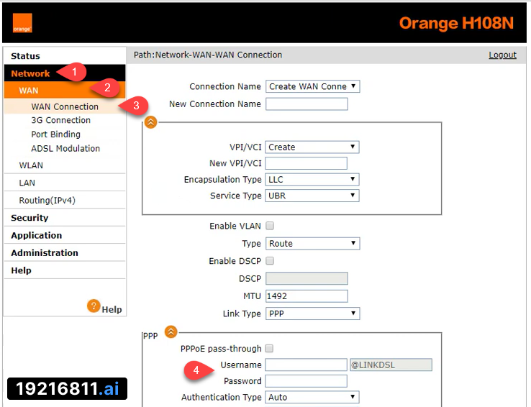Click the MTU field showing 1492
Viewport: 531px width, 407px height.
pos(307,296)
